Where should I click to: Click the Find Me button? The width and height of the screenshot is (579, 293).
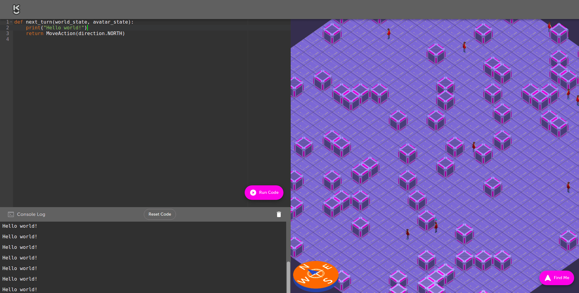[x=557, y=278]
